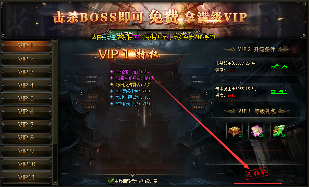Open the VIP特权 tab
This screenshot has width=309, height=187.
184,33
